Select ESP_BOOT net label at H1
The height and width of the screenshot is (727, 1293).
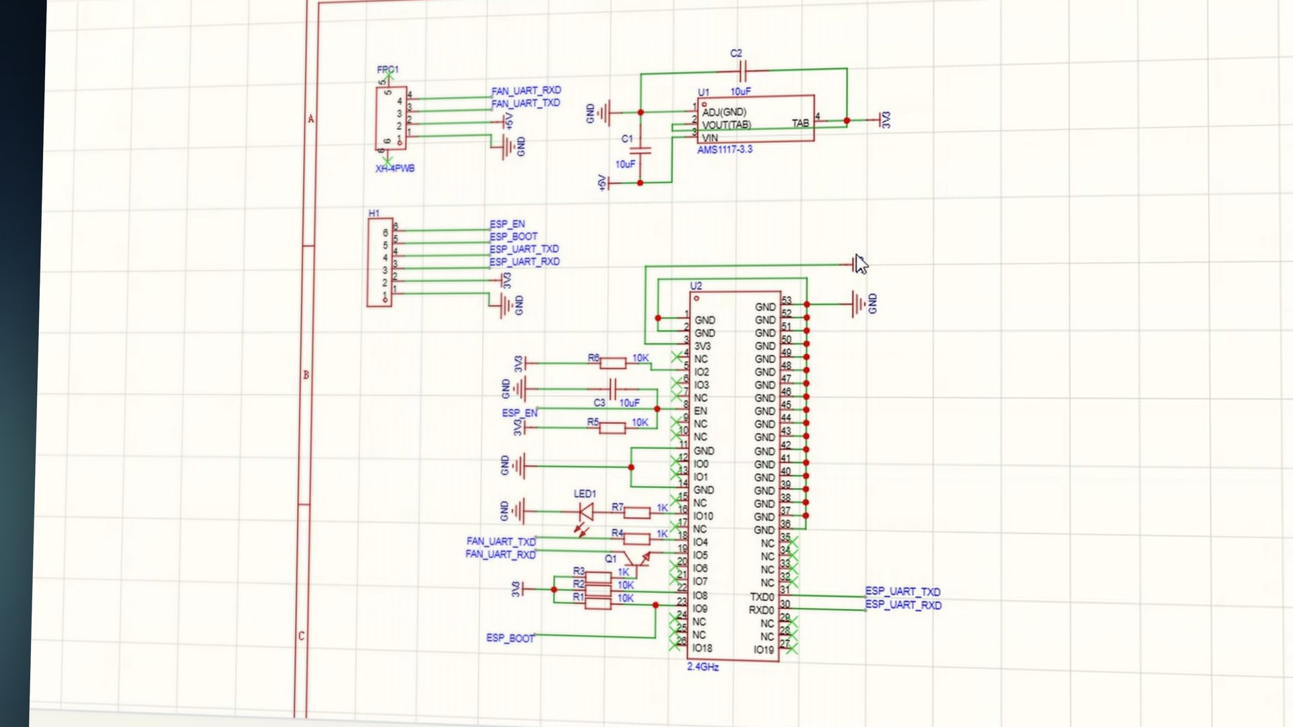pos(513,236)
